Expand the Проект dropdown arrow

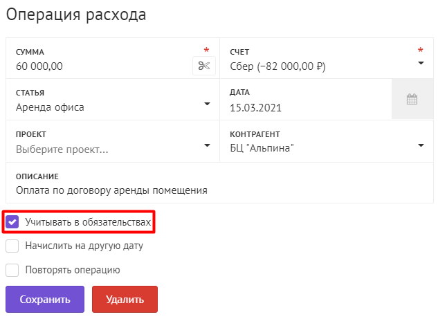coord(207,145)
